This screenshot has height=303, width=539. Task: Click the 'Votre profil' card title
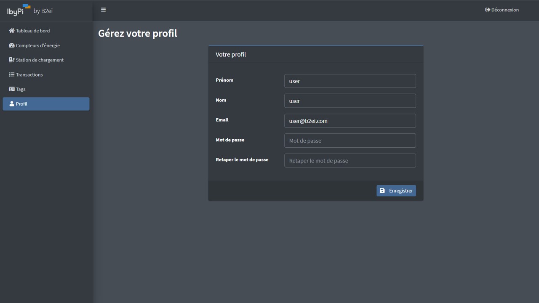pyautogui.click(x=231, y=54)
